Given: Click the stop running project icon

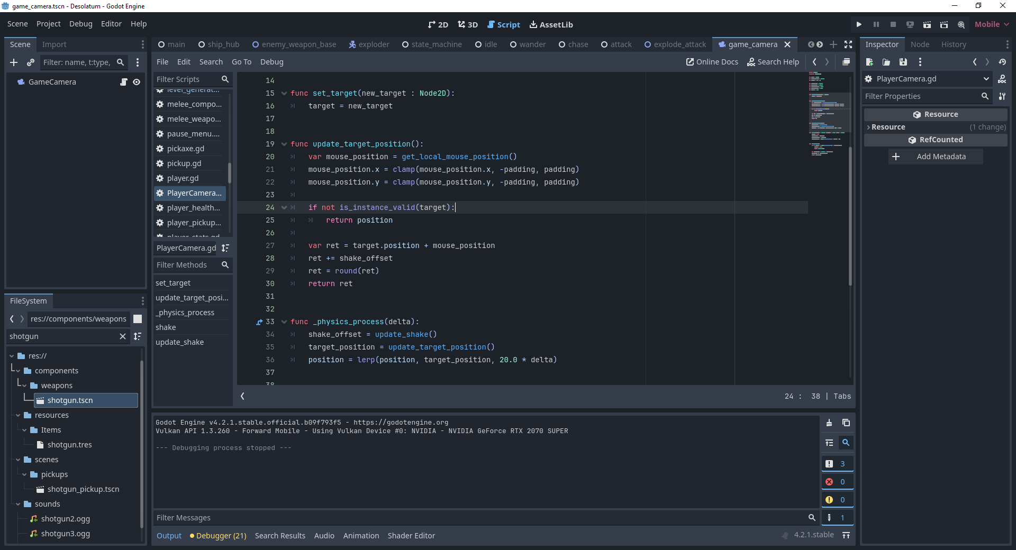Looking at the screenshot, I should point(893,24).
